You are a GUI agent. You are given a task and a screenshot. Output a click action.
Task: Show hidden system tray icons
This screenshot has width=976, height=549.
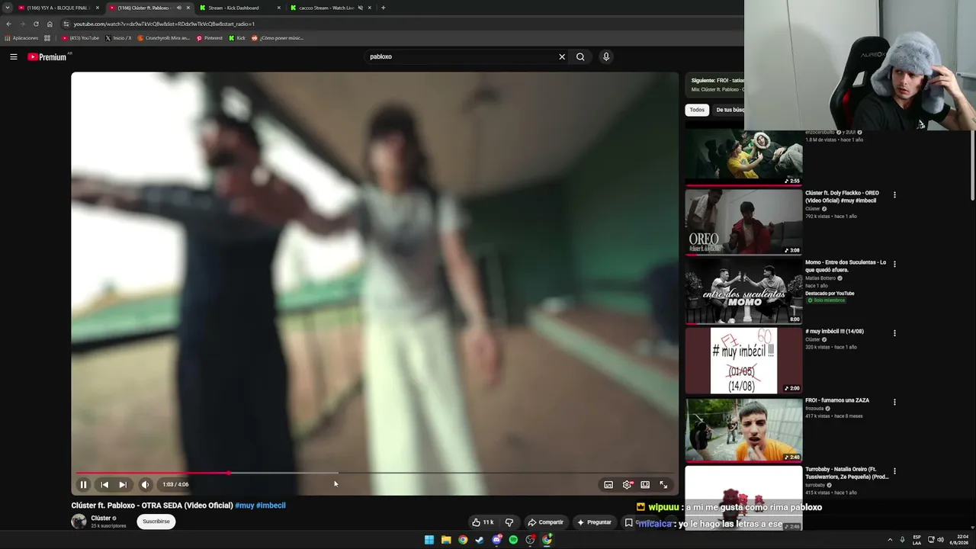[x=890, y=540]
